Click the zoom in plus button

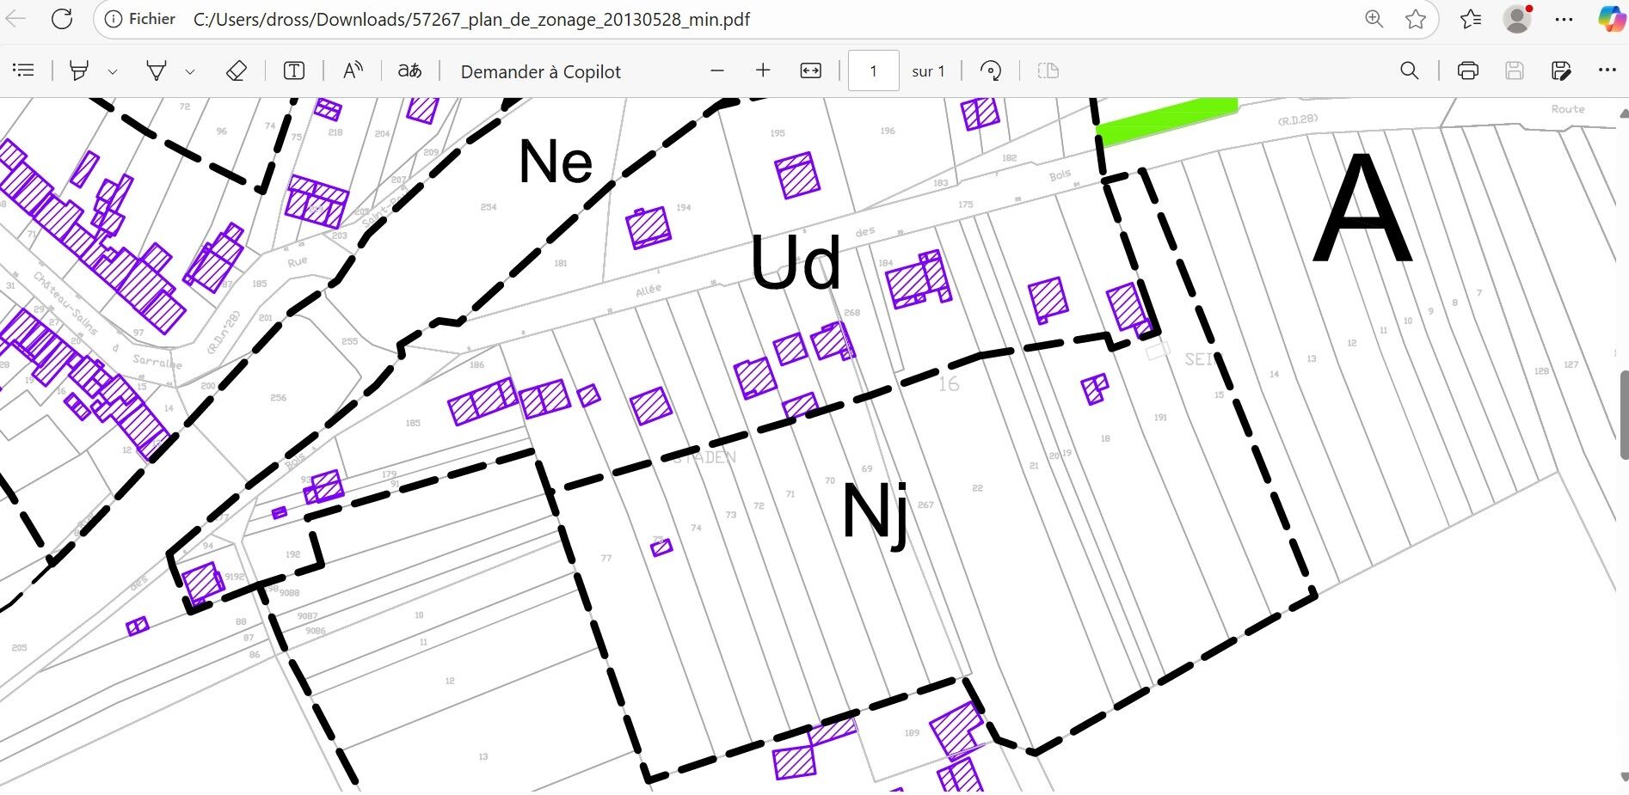(x=763, y=70)
